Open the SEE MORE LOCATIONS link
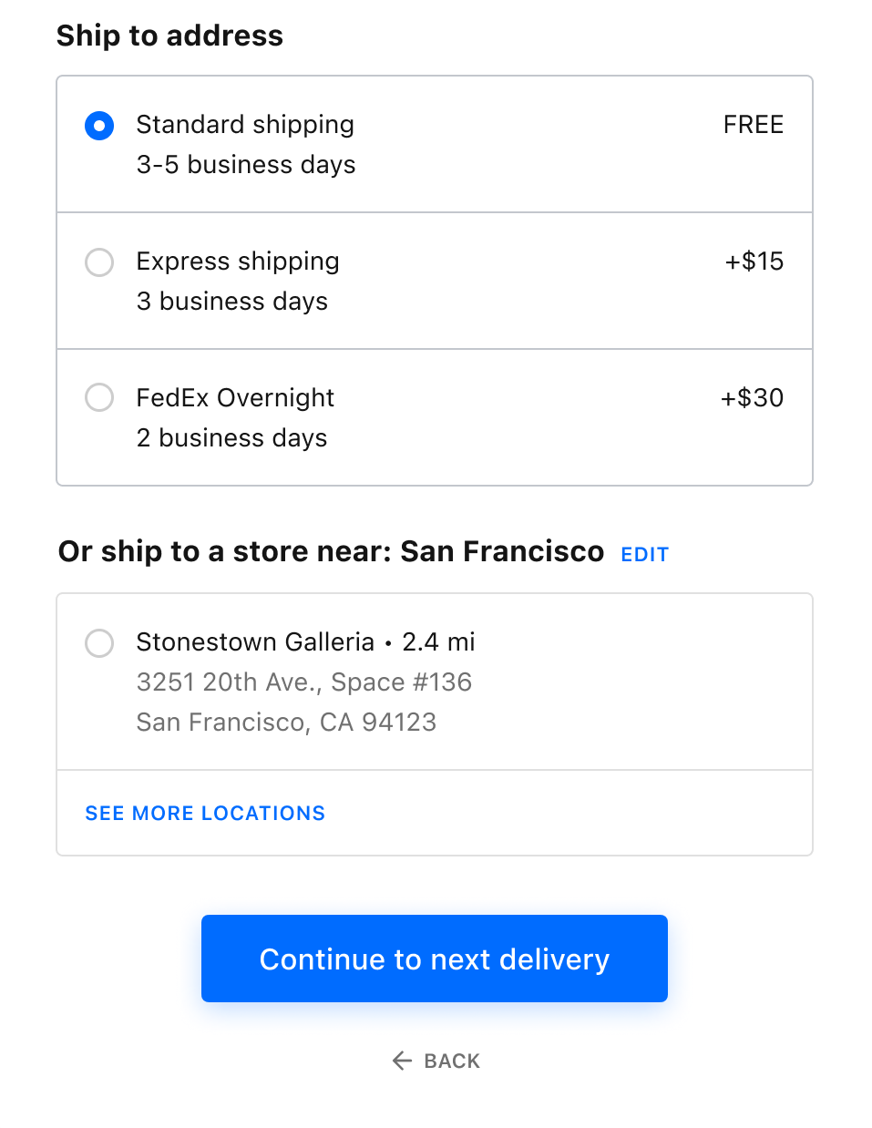Image resolution: width=872 pixels, height=1128 pixels. click(205, 813)
